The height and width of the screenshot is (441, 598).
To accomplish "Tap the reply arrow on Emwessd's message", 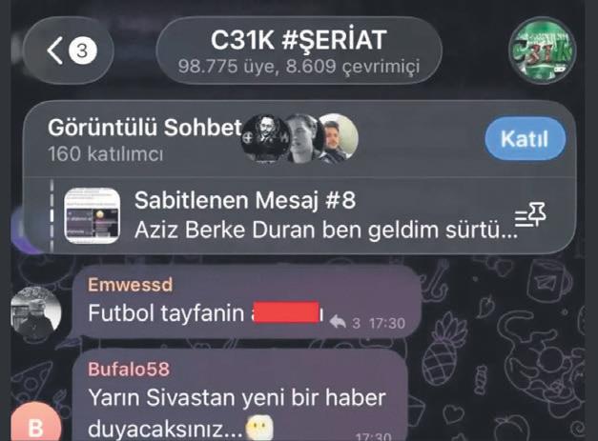I will coord(338,322).
